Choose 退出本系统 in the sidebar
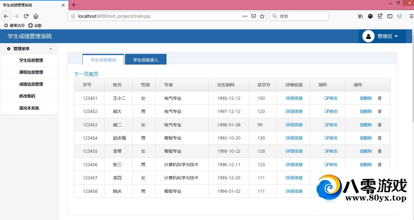 pos(29,108)
